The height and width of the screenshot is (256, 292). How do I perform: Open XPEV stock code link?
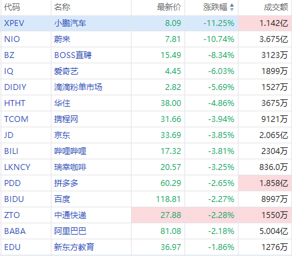(x=14, y=23)
